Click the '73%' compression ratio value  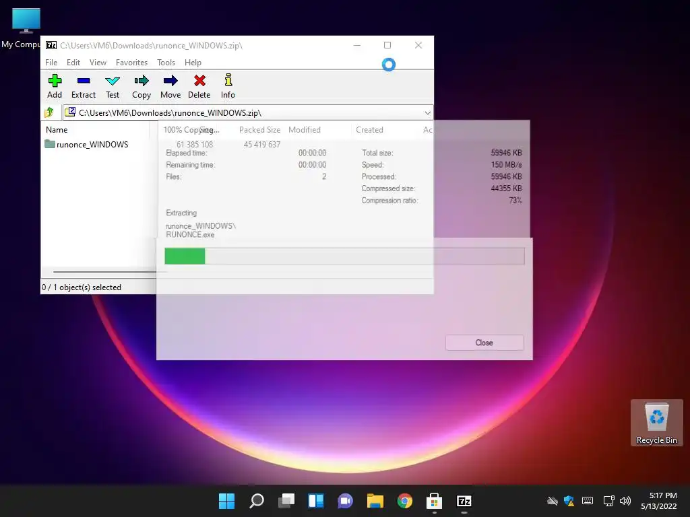[515, 200]
